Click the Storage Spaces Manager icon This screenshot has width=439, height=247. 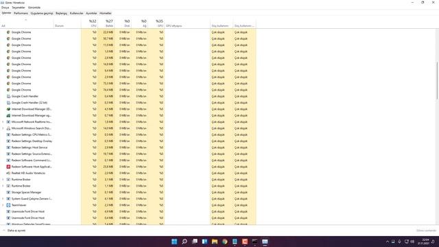[8, 192]
